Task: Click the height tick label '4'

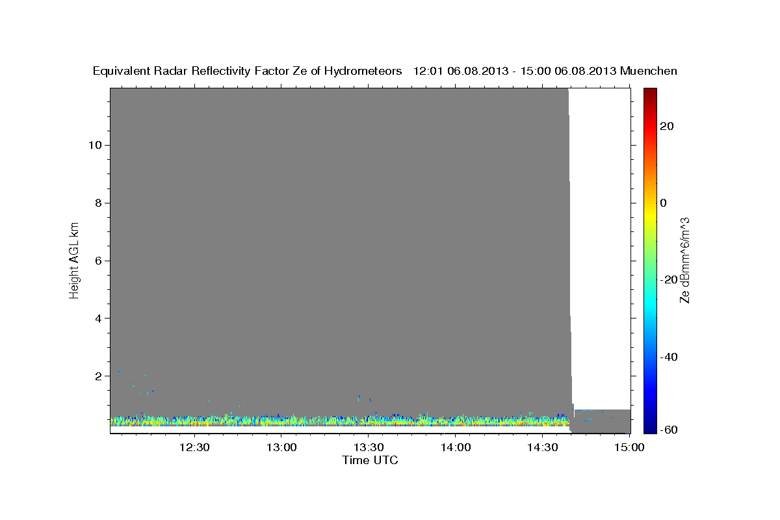Action: [98, 318]
